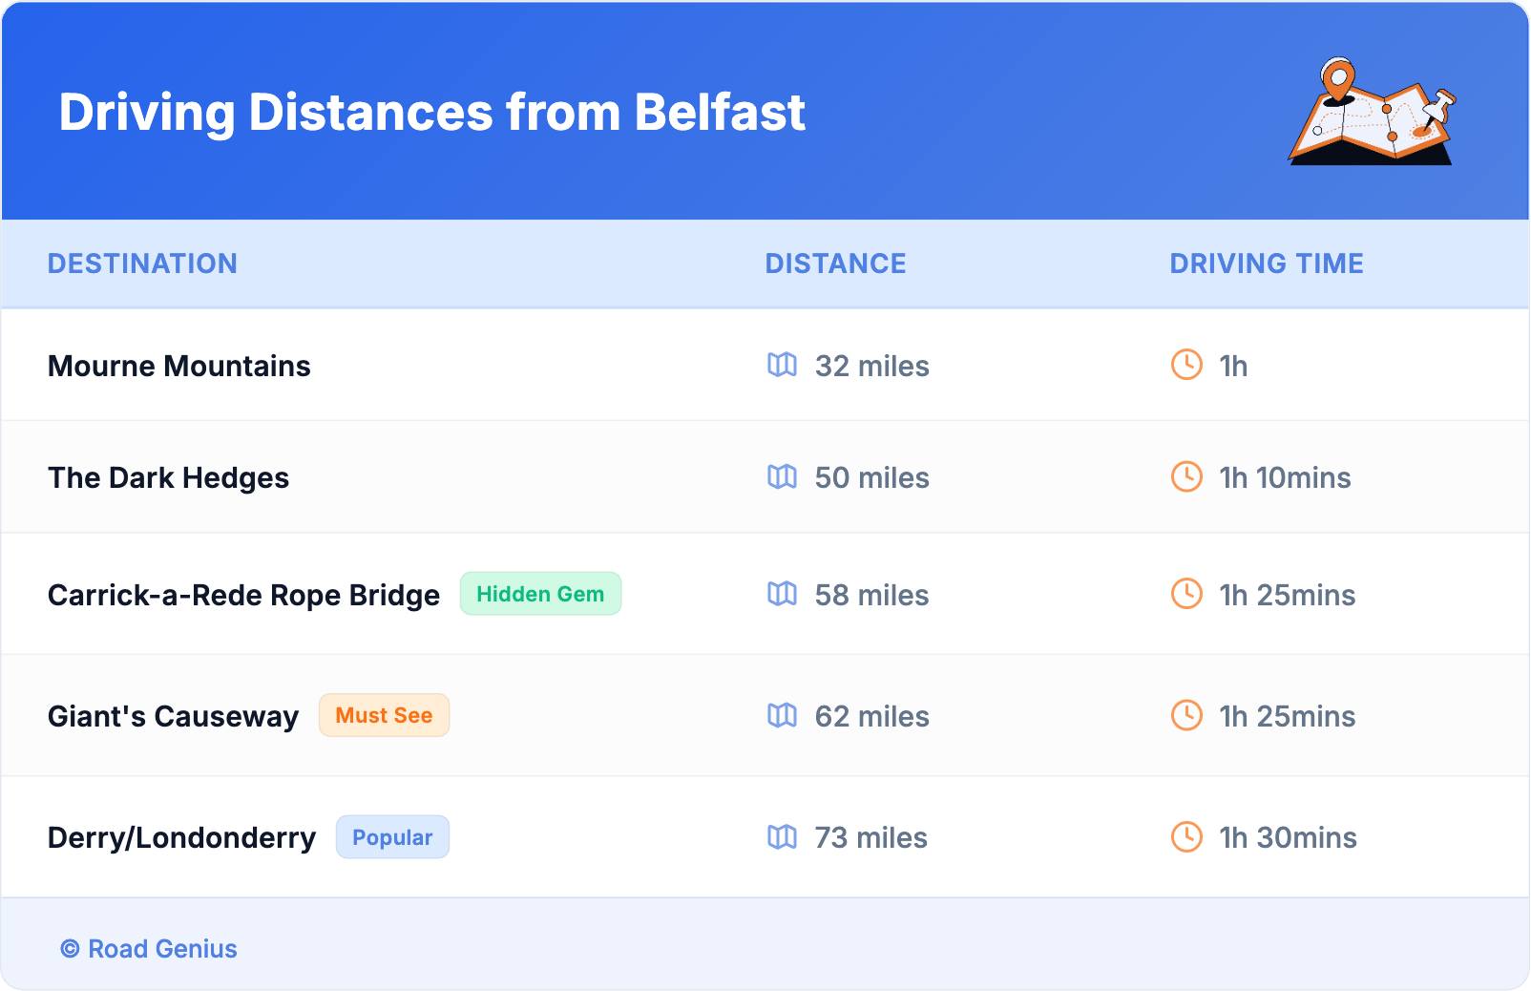1531x991 pixels.
Task: Select the Hidden Gem badge
Action: tap(540, 594)
